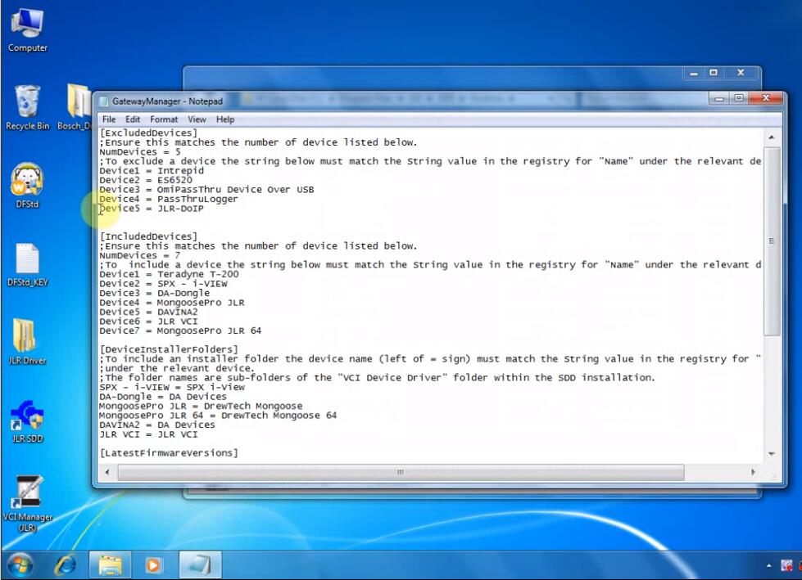Click the horizontal scrollbar left arrow

(106, 472)
